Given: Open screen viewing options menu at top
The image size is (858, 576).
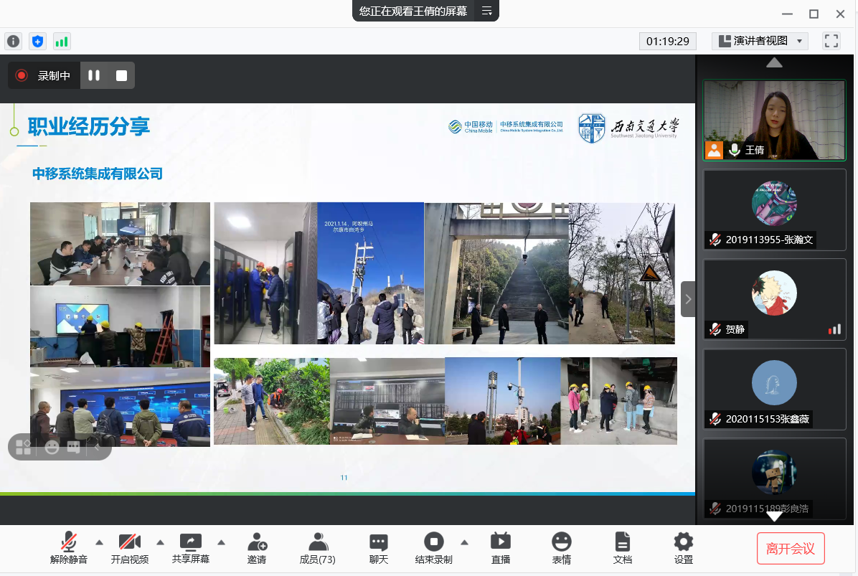Looking at the screenshot, I should [486, 11].
